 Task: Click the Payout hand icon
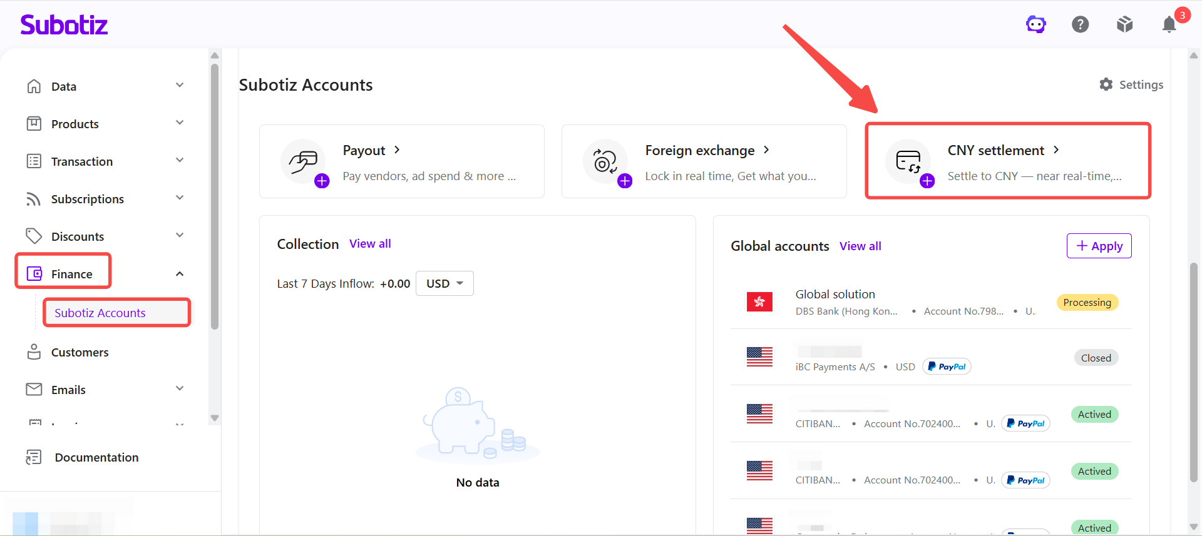[x=304, y=162]
